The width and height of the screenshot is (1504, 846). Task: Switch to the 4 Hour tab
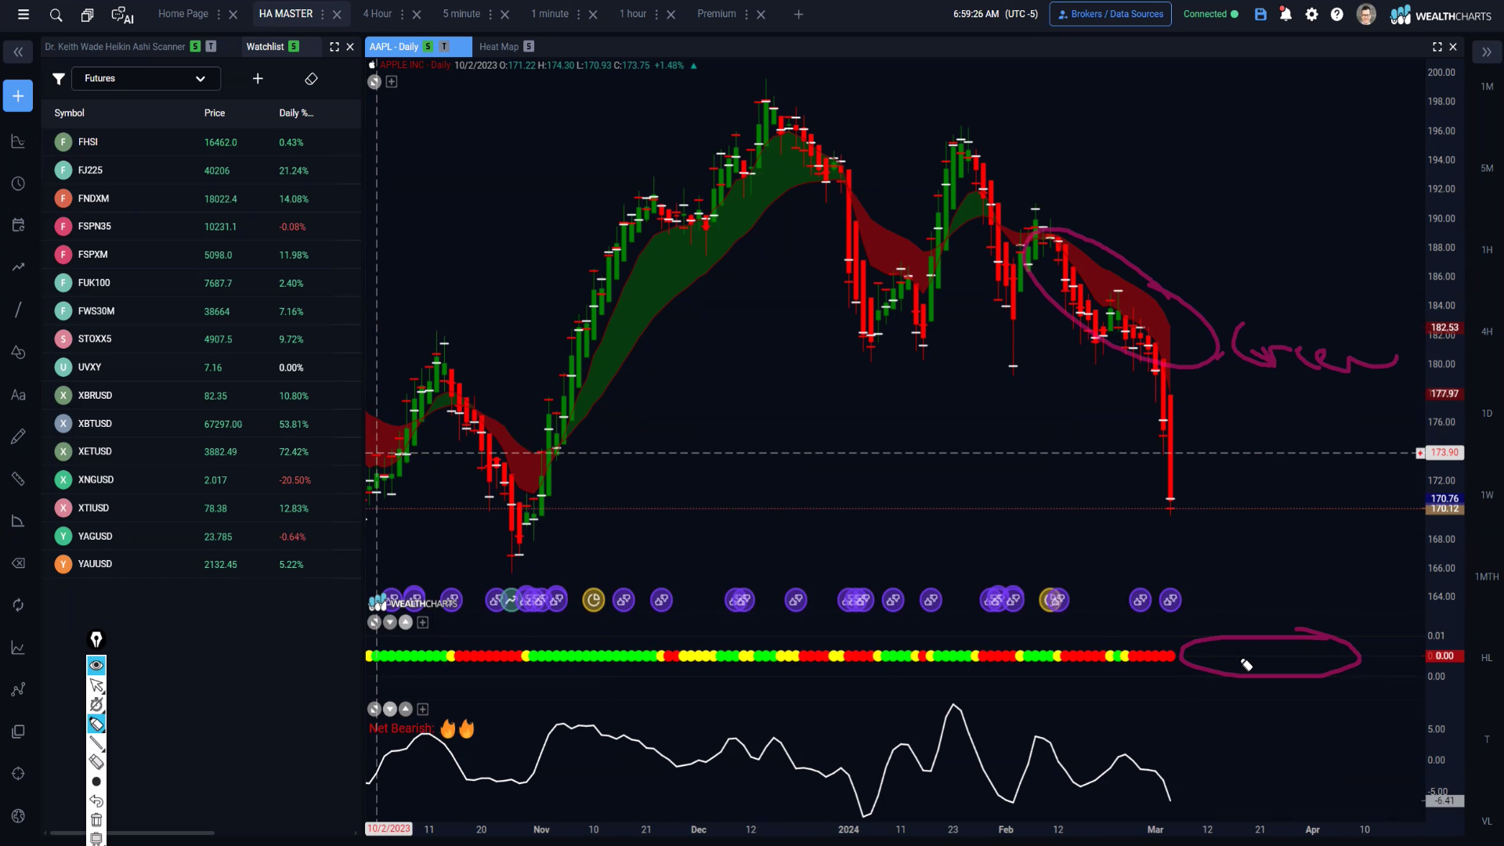378,14
